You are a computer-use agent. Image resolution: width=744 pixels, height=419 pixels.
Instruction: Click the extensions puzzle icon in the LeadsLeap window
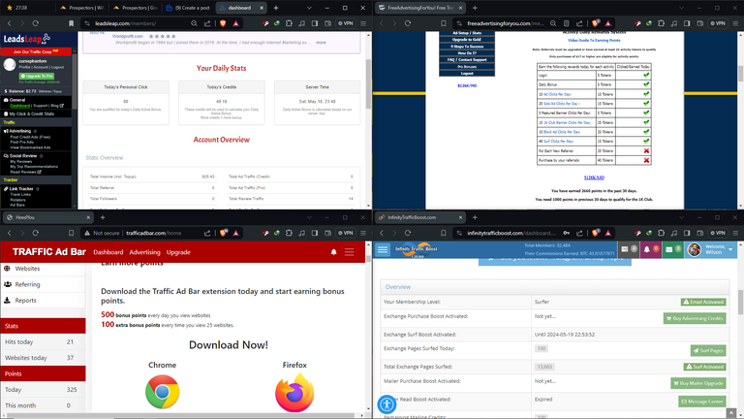click(289, 23)
